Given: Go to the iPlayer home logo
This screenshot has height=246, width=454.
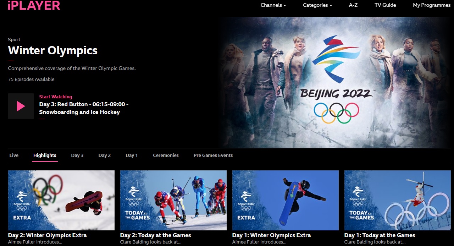Looking at the screenshot, I should (x=34, y=5).
